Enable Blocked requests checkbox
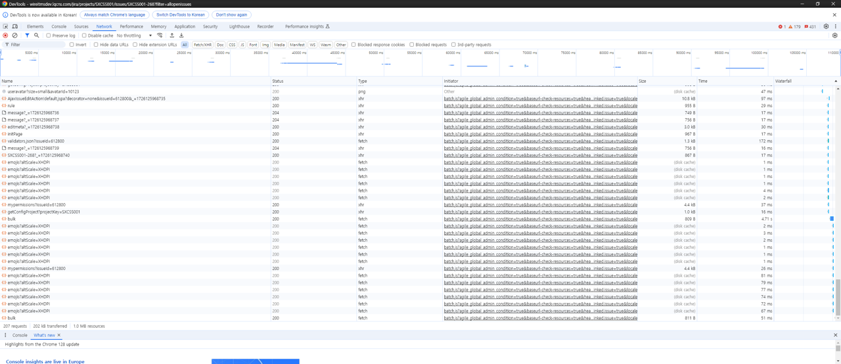This screenshot has width=841, height=364. click(x=412, y=45)
